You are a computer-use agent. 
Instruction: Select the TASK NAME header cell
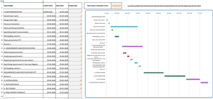click(x=23, y=6)
